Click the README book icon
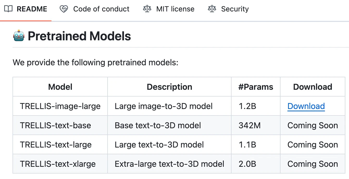 click(8, 9)
